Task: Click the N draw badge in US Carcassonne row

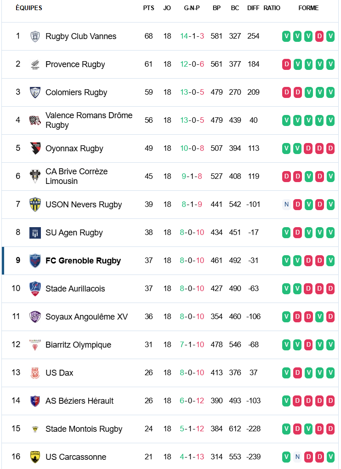Action: pyautogui.click(x=297, y=457)
